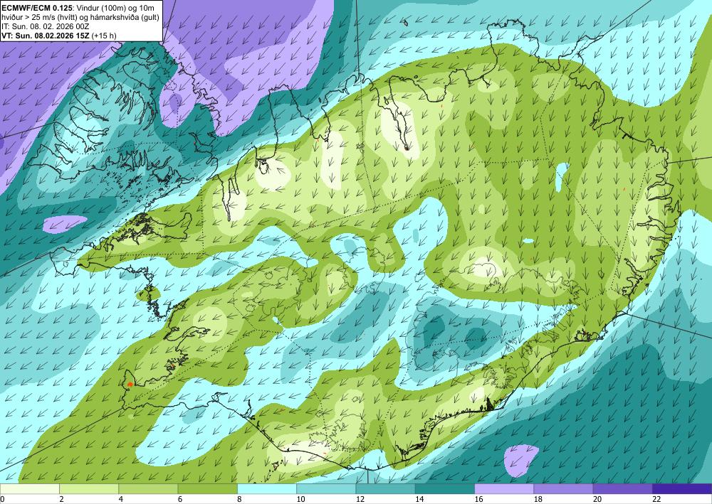This screenshot has height=504, width=712.
Task: Click the 18–20 m/s purple legend swatch
Action: tap(563, 488)
